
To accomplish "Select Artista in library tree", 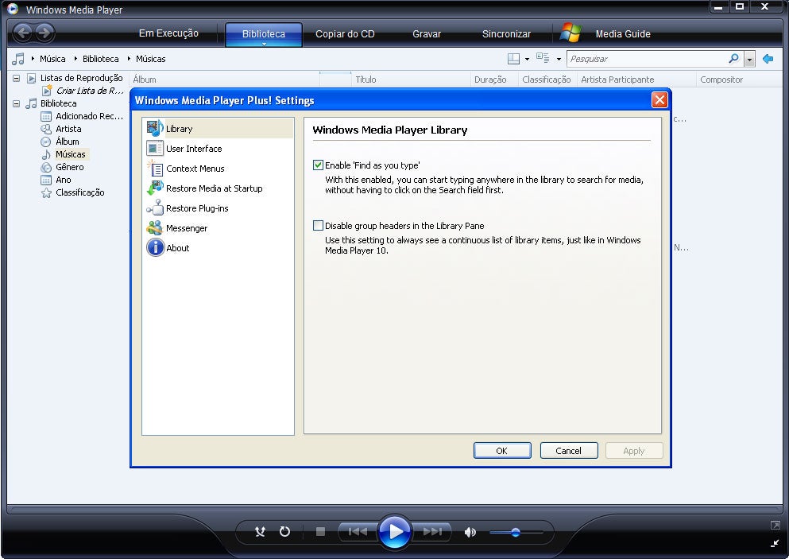I will point(68,129).
